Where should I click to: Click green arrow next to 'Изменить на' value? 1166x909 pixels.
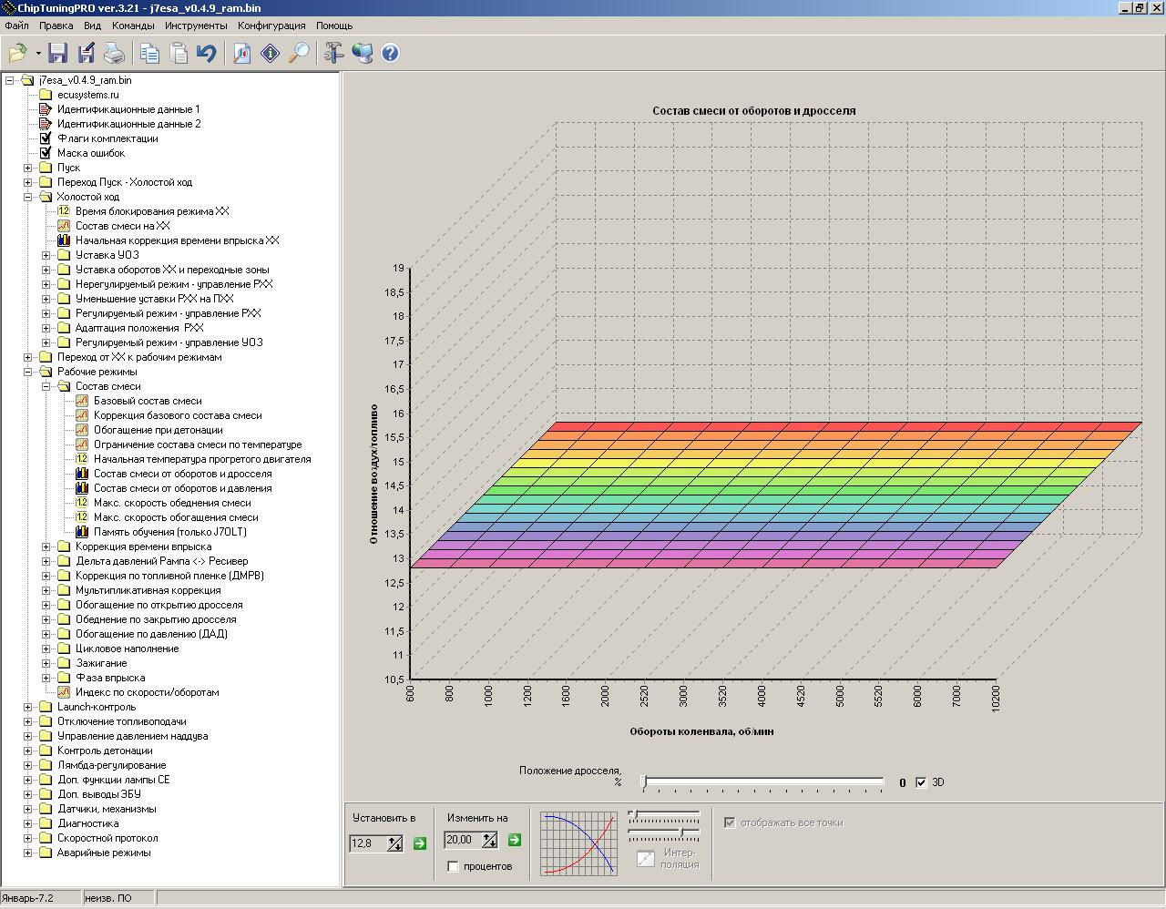pos(514,841)
